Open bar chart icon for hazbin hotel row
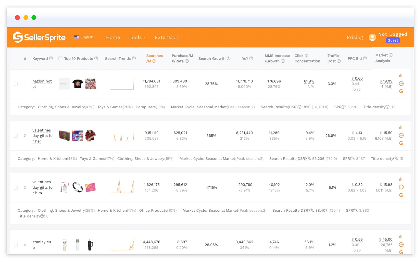The image size is (420, 261). 401,75
